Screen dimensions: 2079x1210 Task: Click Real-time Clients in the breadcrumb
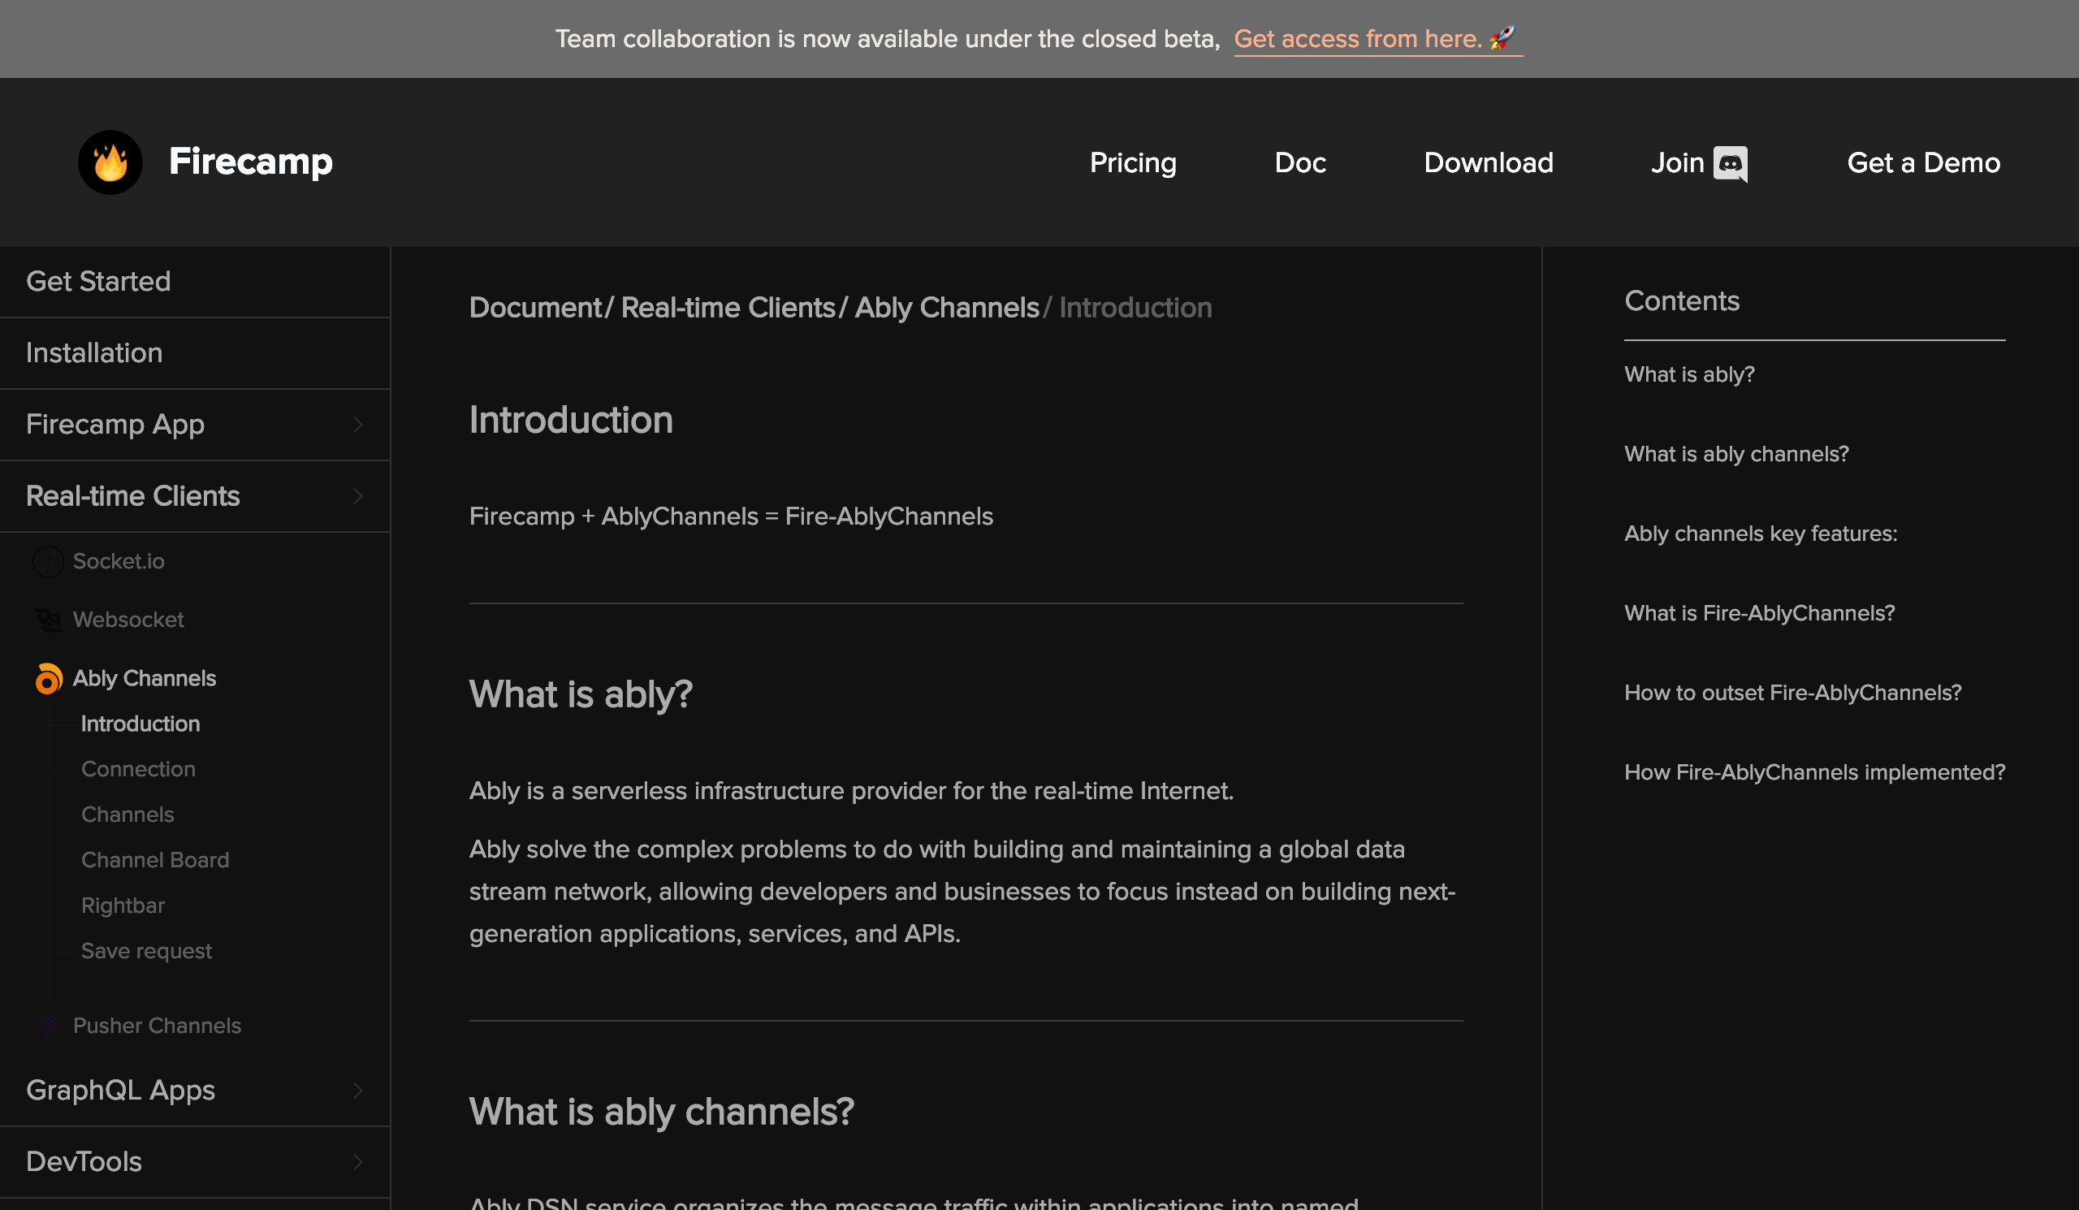tap(728, 308)
